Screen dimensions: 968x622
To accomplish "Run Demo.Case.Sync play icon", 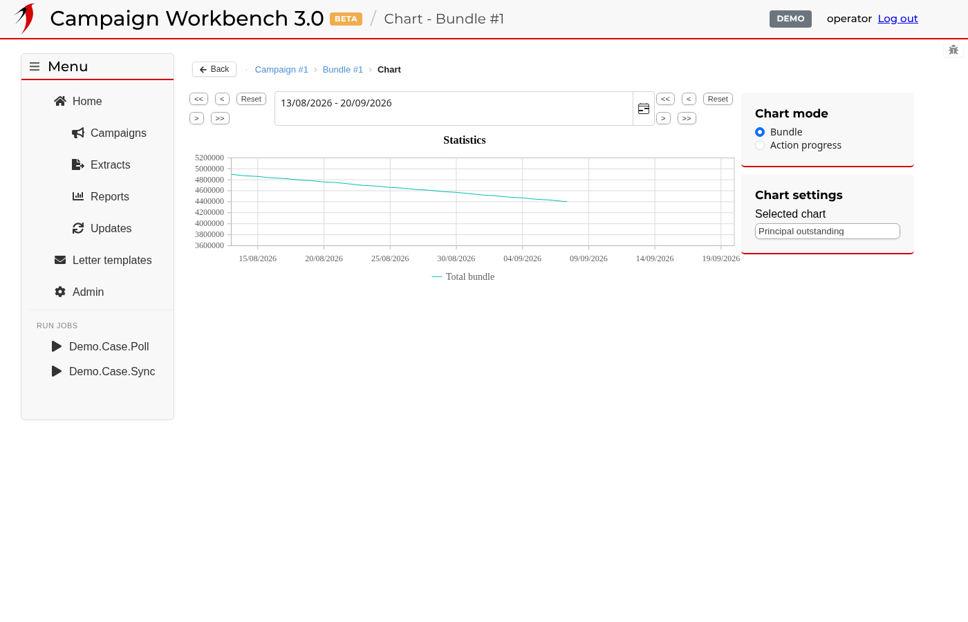I will click(x=57, y=371).
